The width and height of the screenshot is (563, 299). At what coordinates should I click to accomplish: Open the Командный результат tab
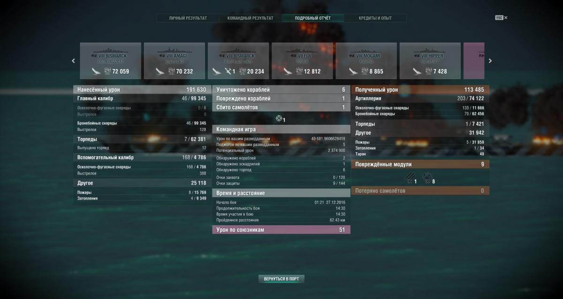250,18
